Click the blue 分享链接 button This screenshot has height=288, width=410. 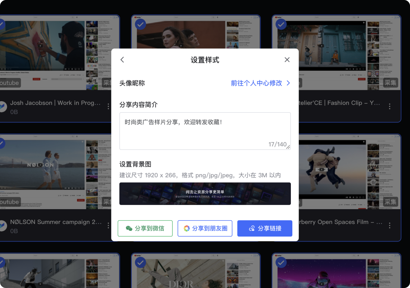point(265,228)
